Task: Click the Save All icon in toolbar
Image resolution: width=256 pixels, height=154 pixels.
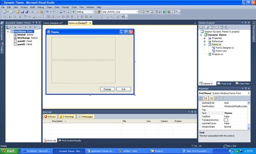Action: (x=27, y=12)
